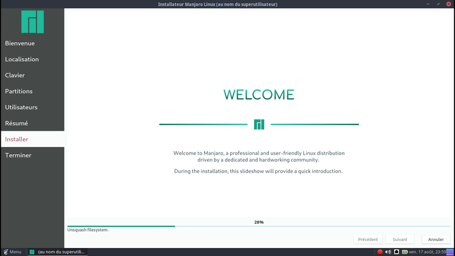The image size is (455, 256).
Task: Click the Suivant button
Action: coord(400,239)
